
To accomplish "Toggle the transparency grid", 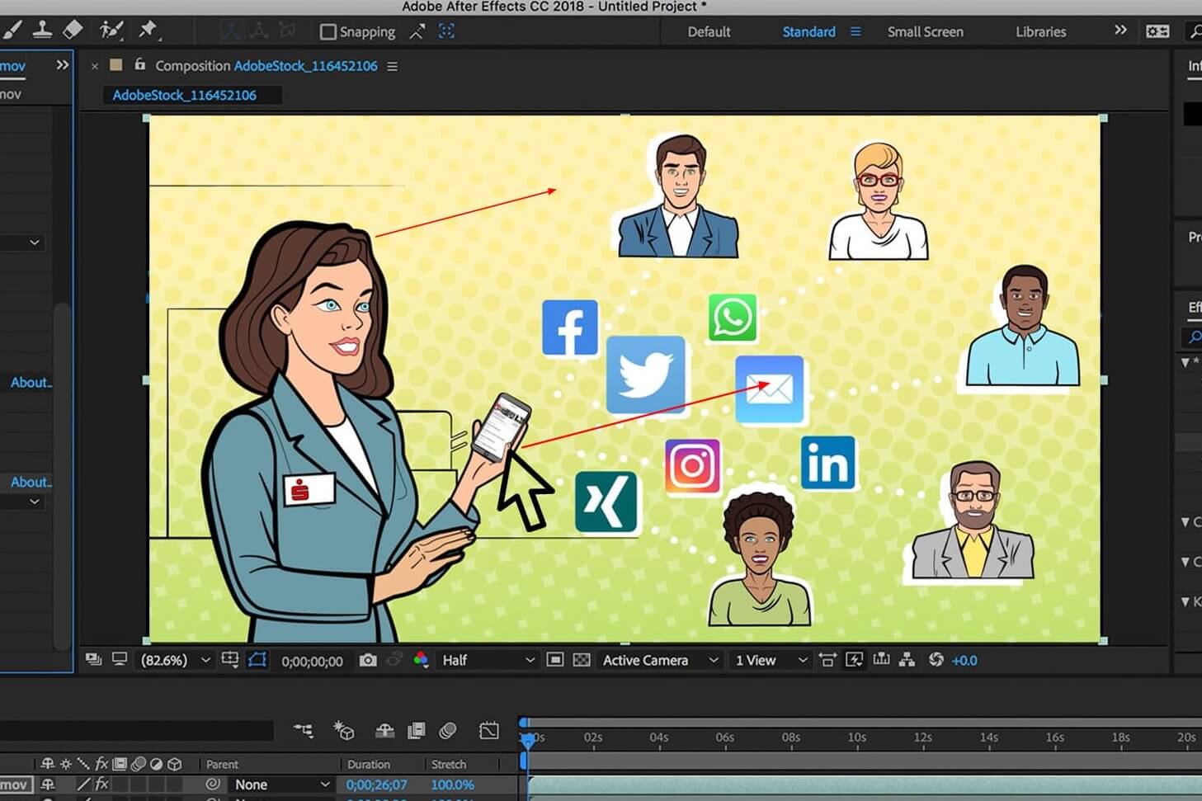I will [582, 660].
